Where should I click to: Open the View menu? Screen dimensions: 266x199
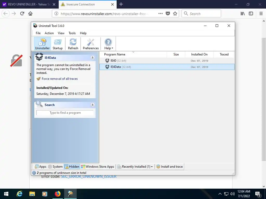[x=61, y=33]
